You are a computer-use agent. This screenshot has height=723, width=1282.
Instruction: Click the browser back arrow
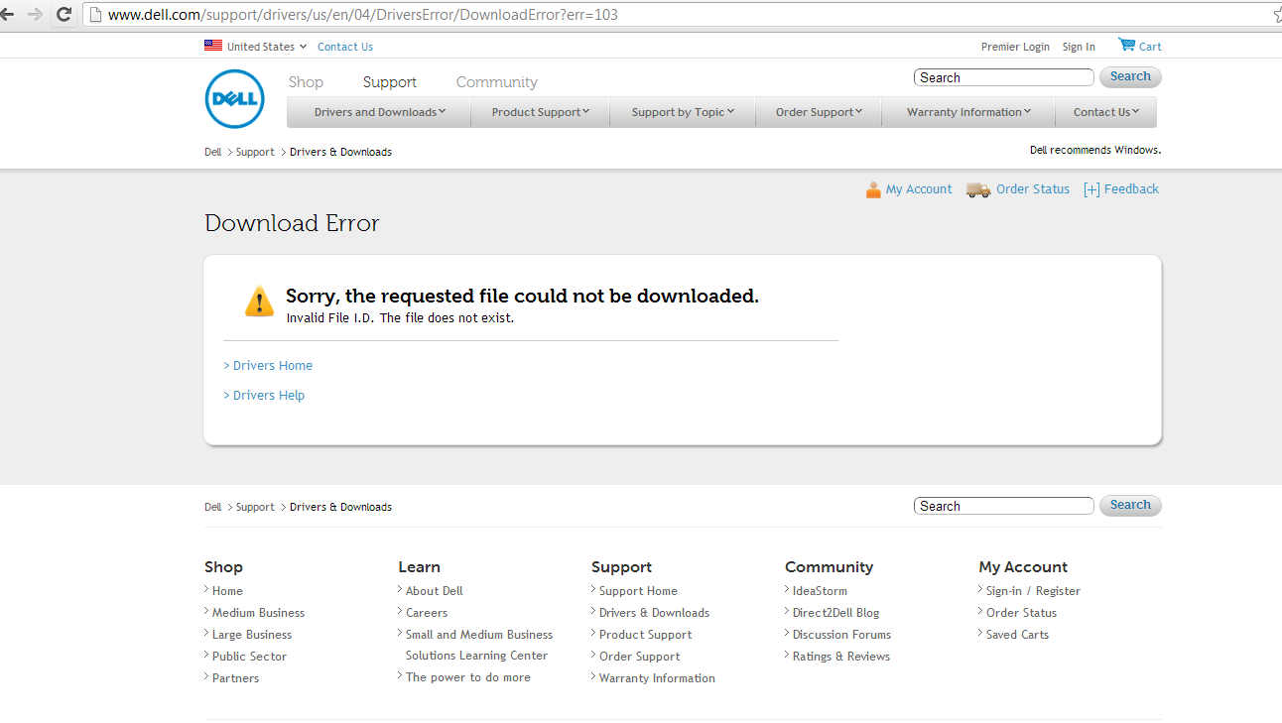8,15
